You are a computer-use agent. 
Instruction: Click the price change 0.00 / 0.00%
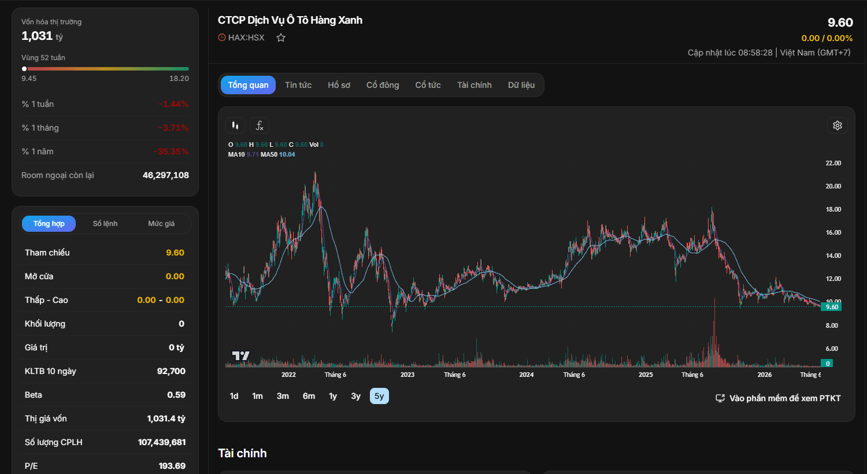(827, 38)
